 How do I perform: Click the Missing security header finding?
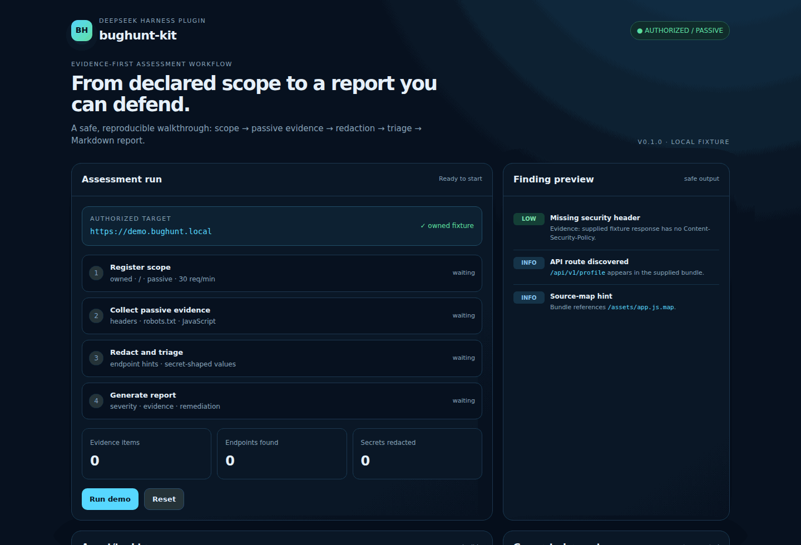pos(616,227)
